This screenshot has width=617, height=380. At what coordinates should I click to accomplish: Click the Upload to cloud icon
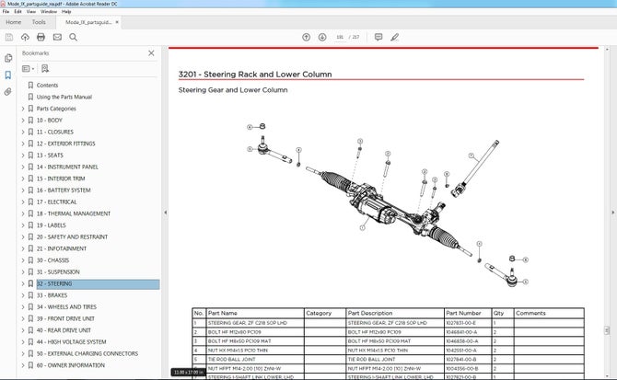pos(25,37)
